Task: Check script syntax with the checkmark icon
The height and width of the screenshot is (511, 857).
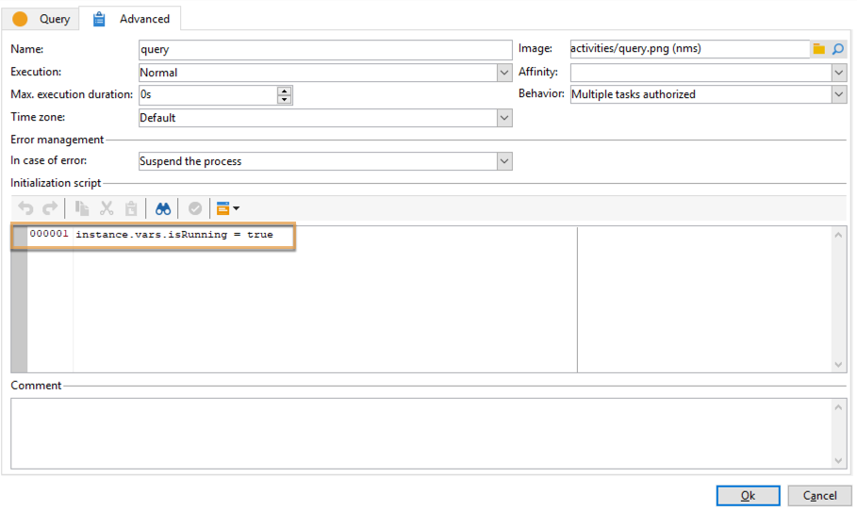Action: (195, 208)
